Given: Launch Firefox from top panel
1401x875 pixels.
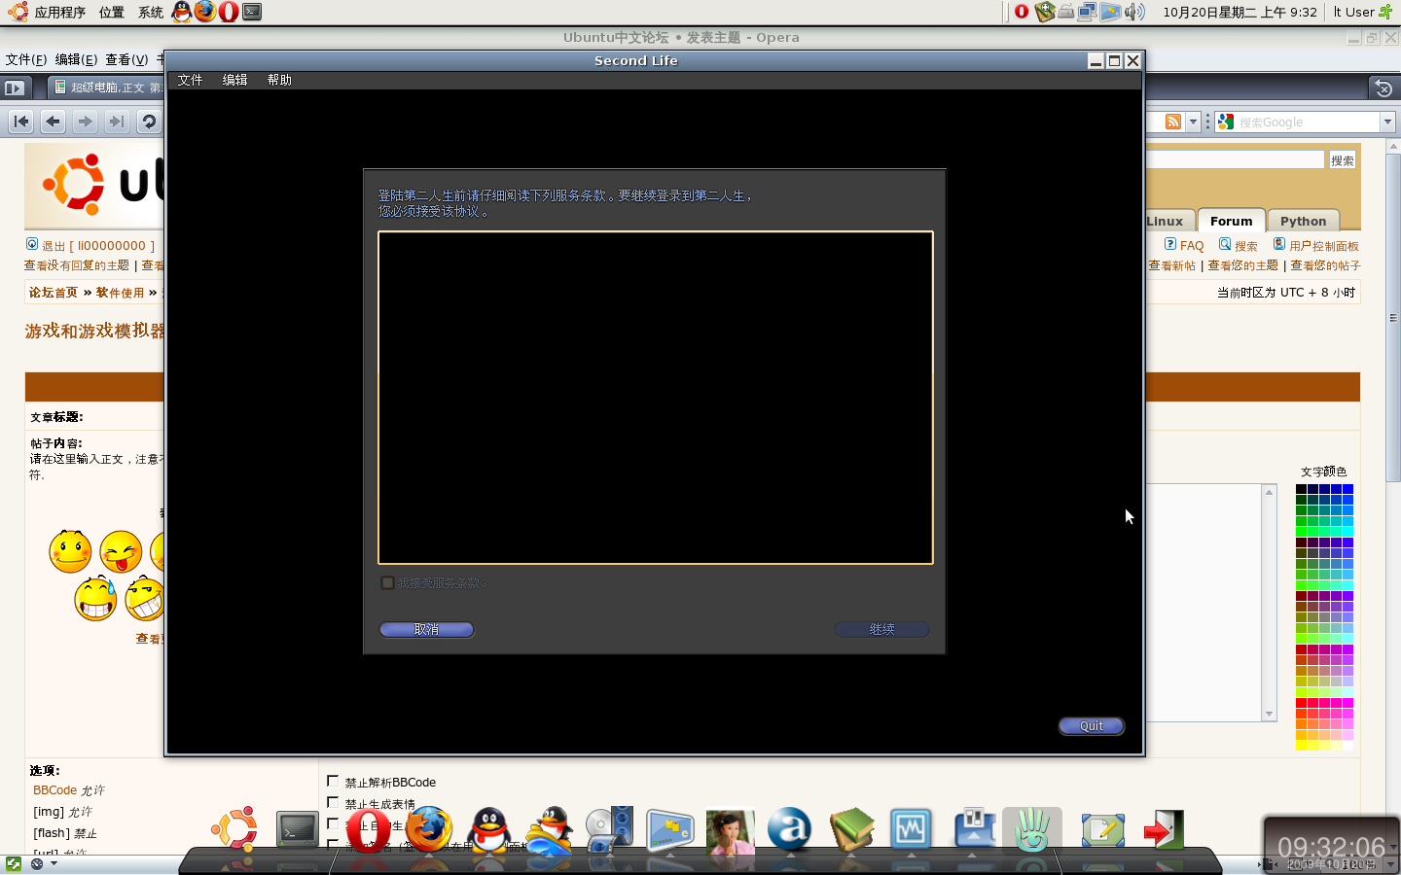Looking at the screenshot, I should (205, 12).
